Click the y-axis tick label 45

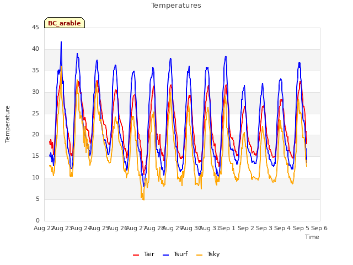tap(35, 28)
